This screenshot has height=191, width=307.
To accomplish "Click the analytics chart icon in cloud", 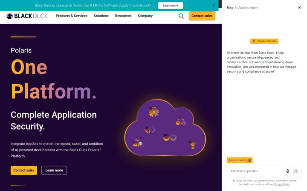I will (138, 142).
